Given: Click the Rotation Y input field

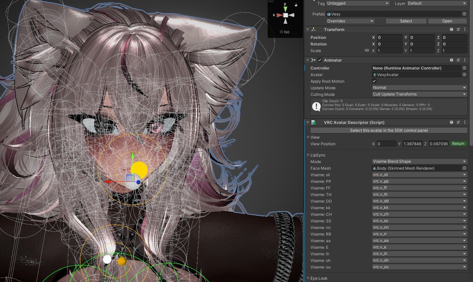Looking at the screenshot, I should (x=422, y=44).
